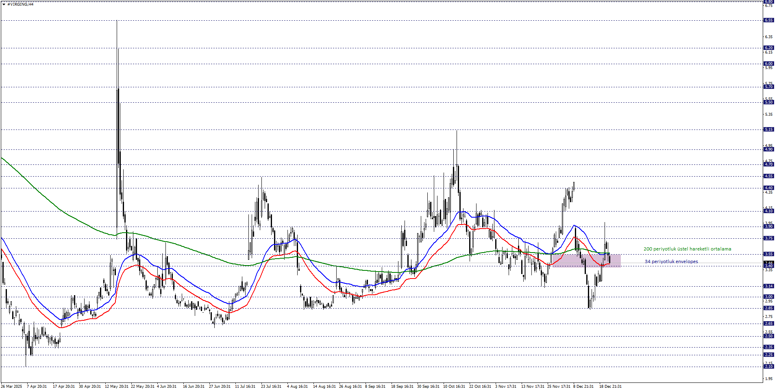Viewport: 779px width, 391px height.
Task: Click the 4.10 price level tag
Action: (768, 211)
